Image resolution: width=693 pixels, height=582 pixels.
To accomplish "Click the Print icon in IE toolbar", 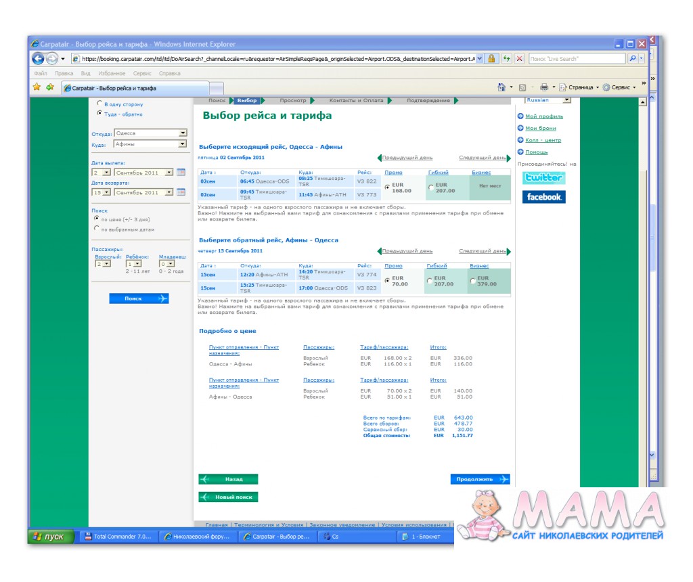I will click(544, 87).
